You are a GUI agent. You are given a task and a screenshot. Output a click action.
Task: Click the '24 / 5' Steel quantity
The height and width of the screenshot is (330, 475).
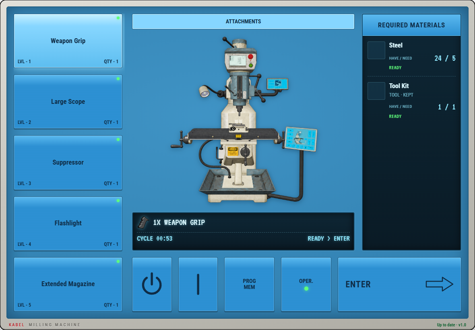click(445, 58)
